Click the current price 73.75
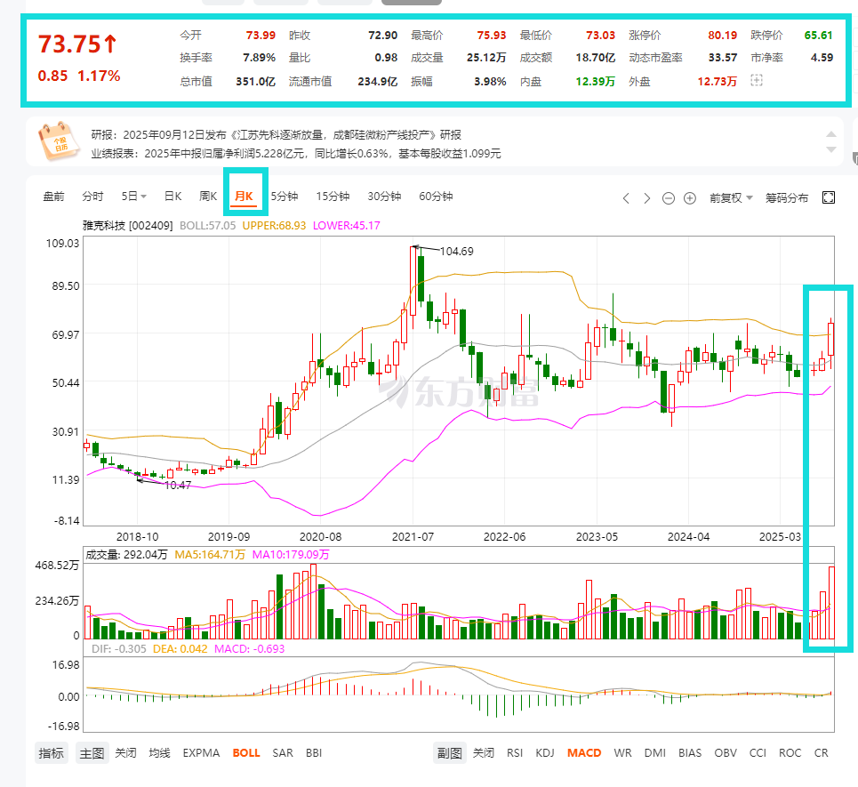Image resolution: width=858 pixels, height=787 pixels. tap(77, 44)
